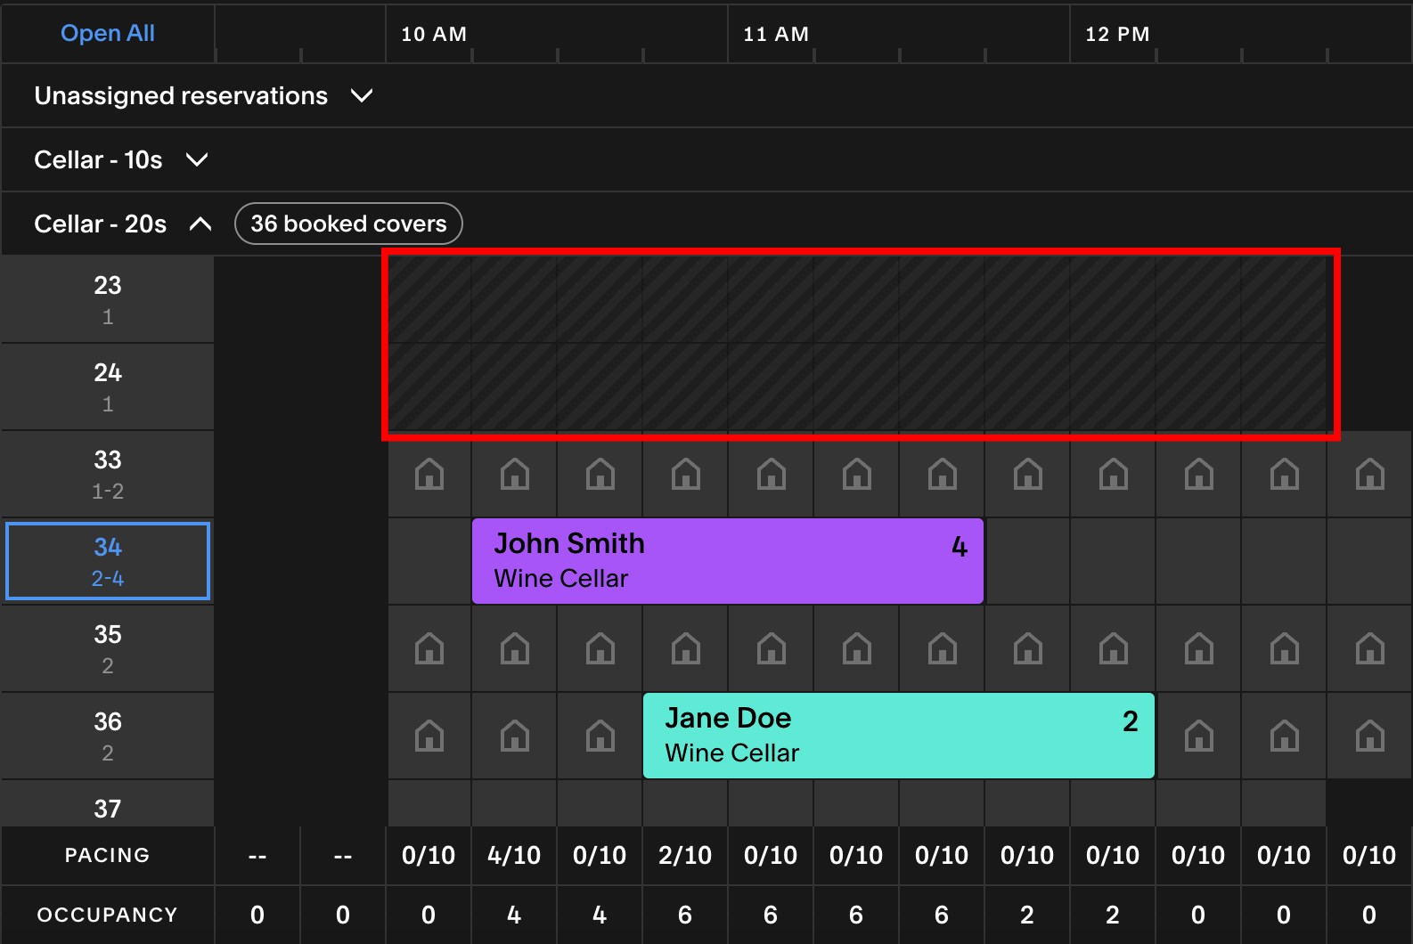Image resolution: width=1413 pixels, height=944 pixels.
Task: Click table 35 house icon at 10:30 AM
Action: pyautogui.click(x=600, y=648)
